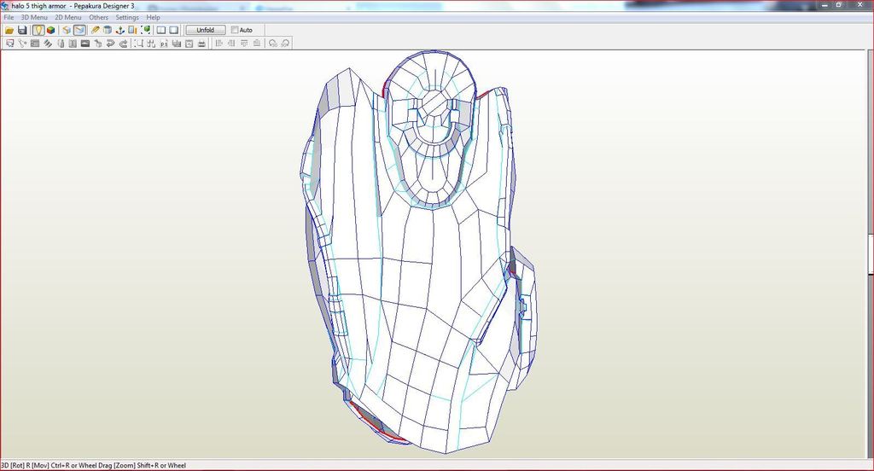The height and width of the screenshot is (471, 874).
Task: Click the right-curving arrow icon
Action: click(x=123, y=44)
